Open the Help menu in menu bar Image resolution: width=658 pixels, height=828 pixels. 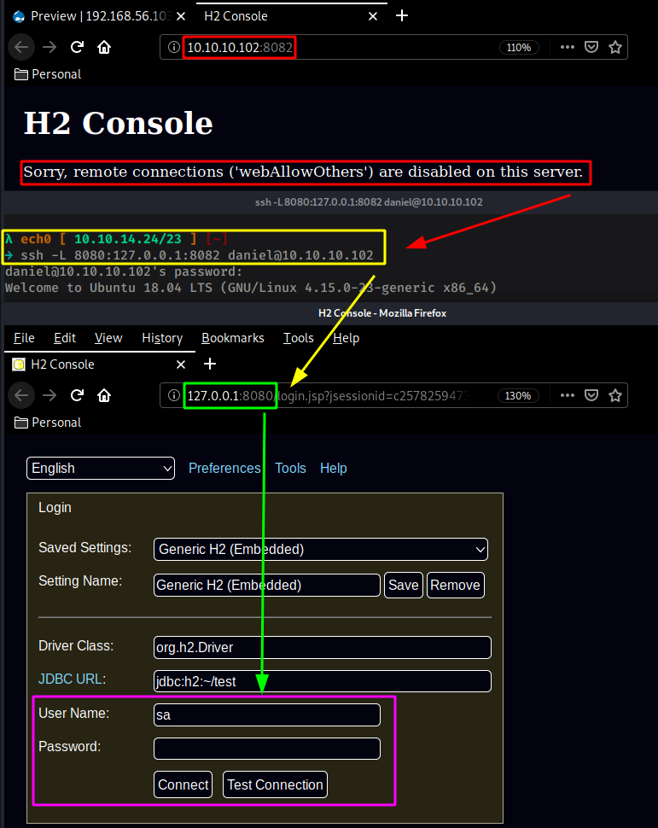tap(346, 338)
